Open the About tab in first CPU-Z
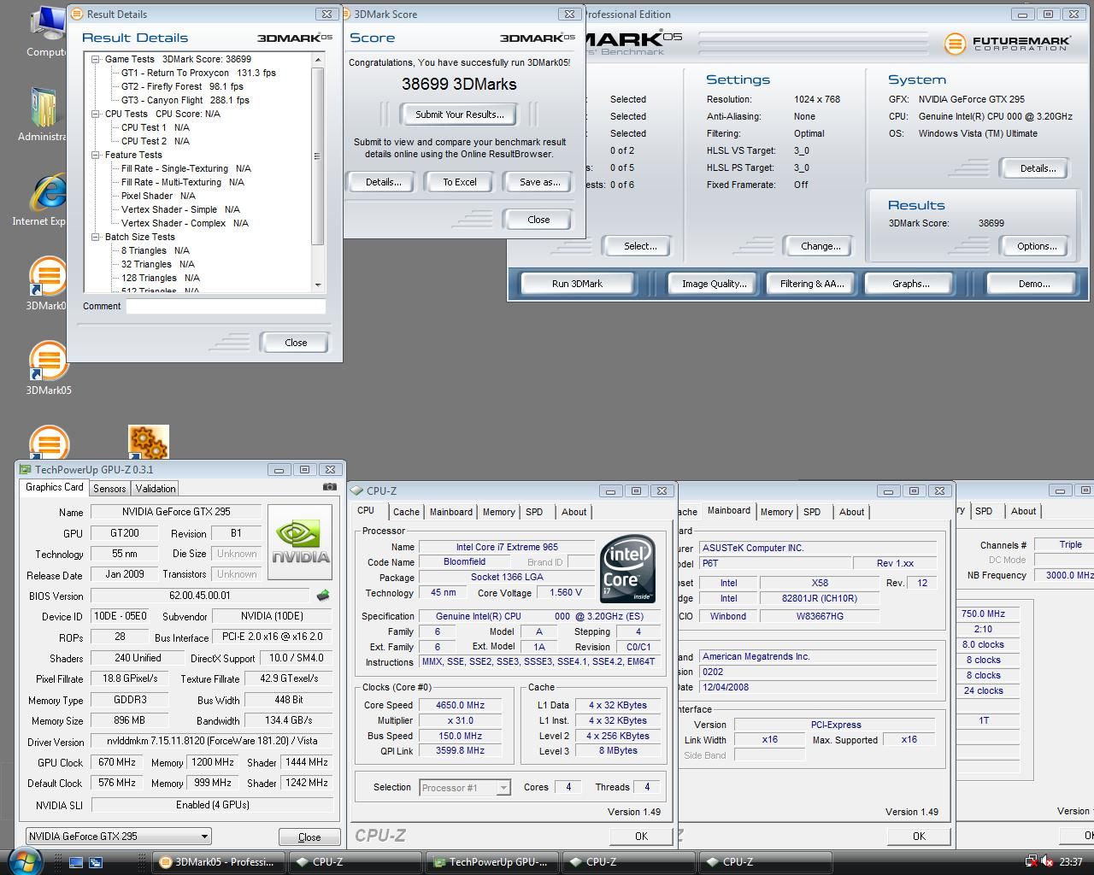1094x875 pixels. (573, 512)
